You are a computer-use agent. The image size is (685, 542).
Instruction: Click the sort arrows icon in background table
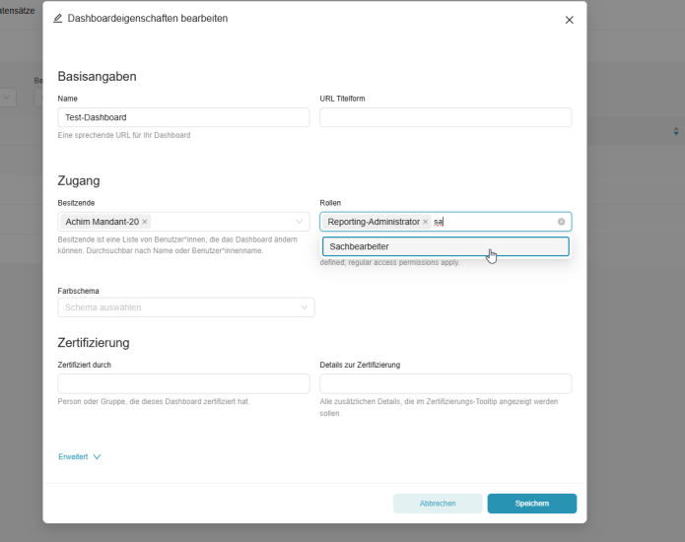676,131
